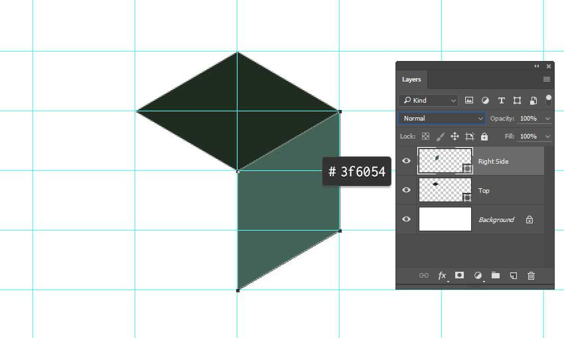Screen dimensions: 564x338
Task: Expand the Opacity slider arrow
Action: click(547, 119)
